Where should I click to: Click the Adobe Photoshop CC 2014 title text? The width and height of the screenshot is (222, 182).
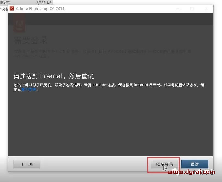[x=40, y=9]
